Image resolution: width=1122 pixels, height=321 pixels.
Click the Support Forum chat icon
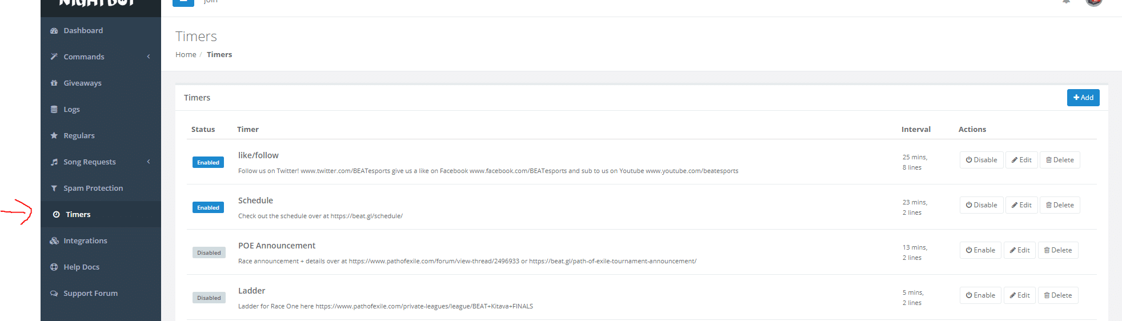54,293
